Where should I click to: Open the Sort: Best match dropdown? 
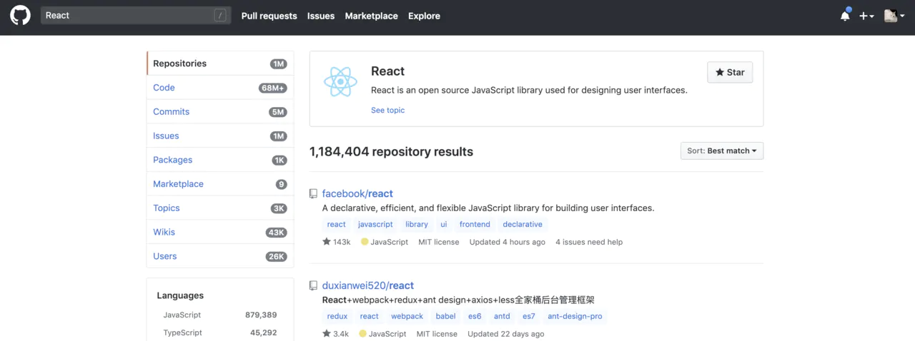pyautogui.click(x=722, y=151)
